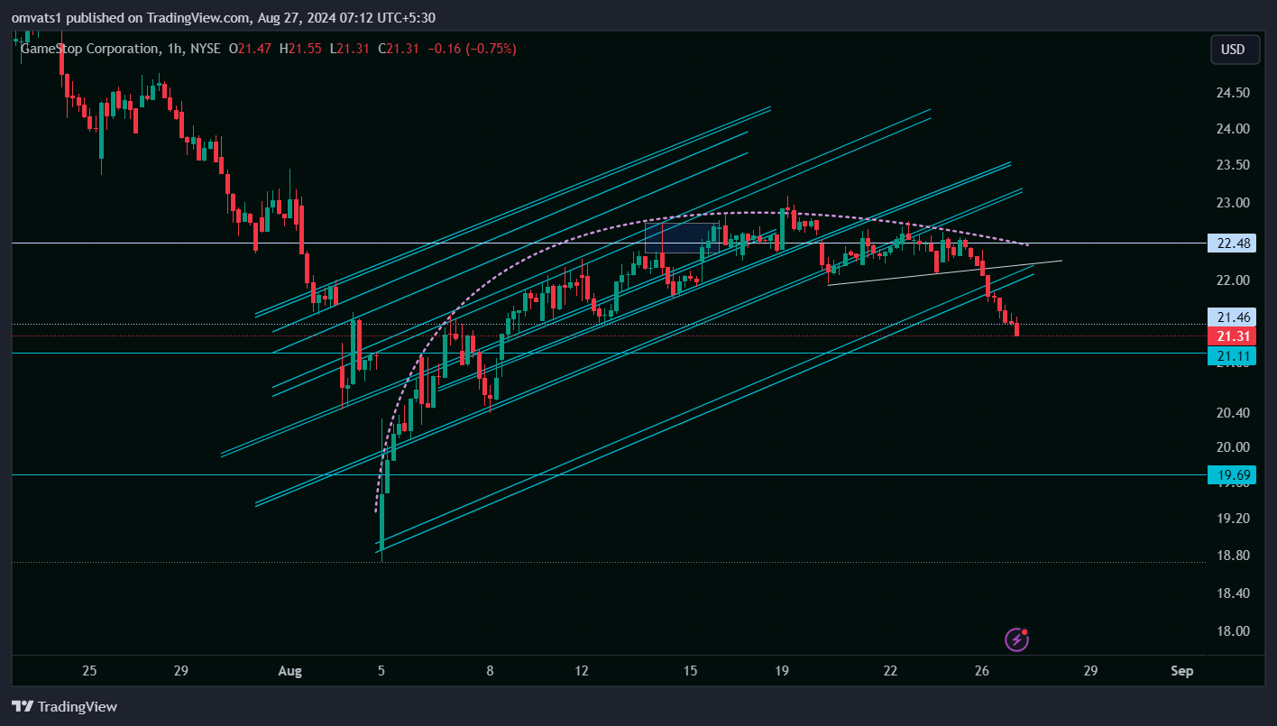Click the GameStop Corporation symbol title
The width and height of the screenshot is (1277, 726).
[88, 49]
